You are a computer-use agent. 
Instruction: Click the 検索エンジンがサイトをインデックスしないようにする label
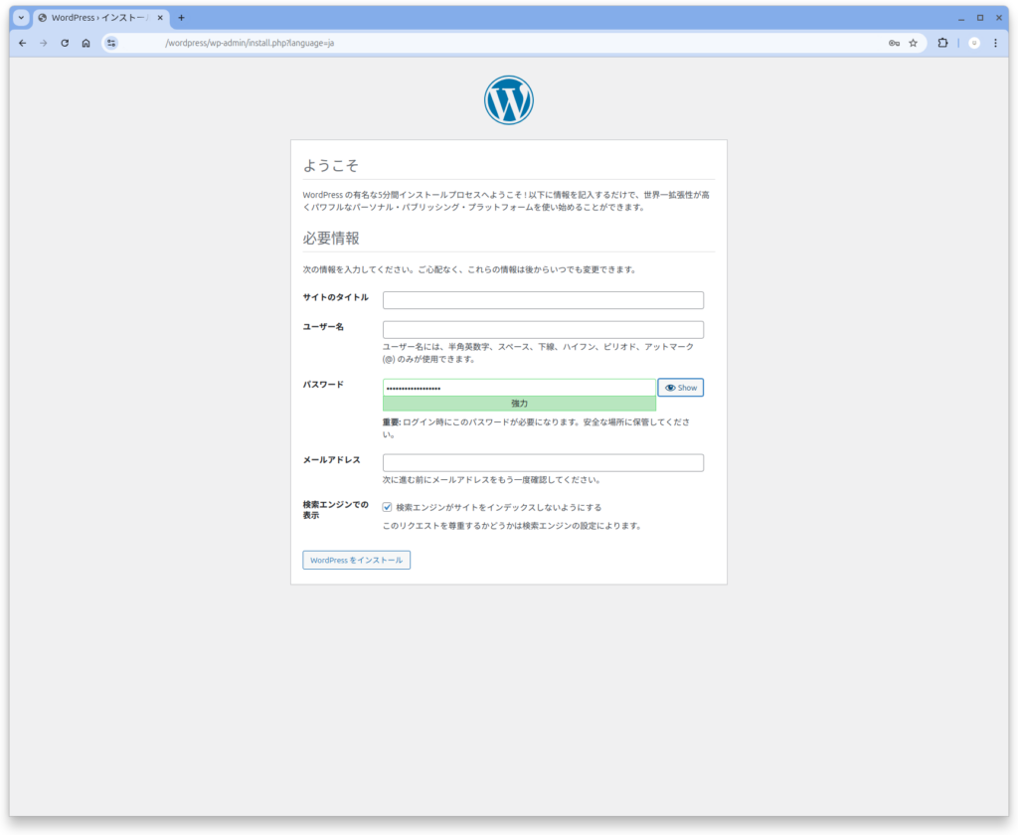point(499,507)
